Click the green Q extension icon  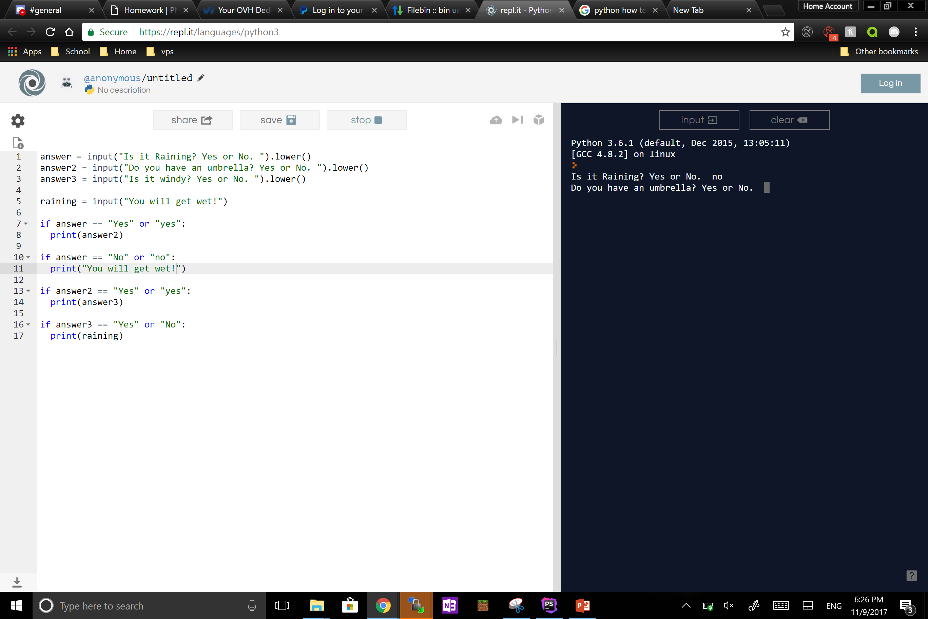point(872,32)
